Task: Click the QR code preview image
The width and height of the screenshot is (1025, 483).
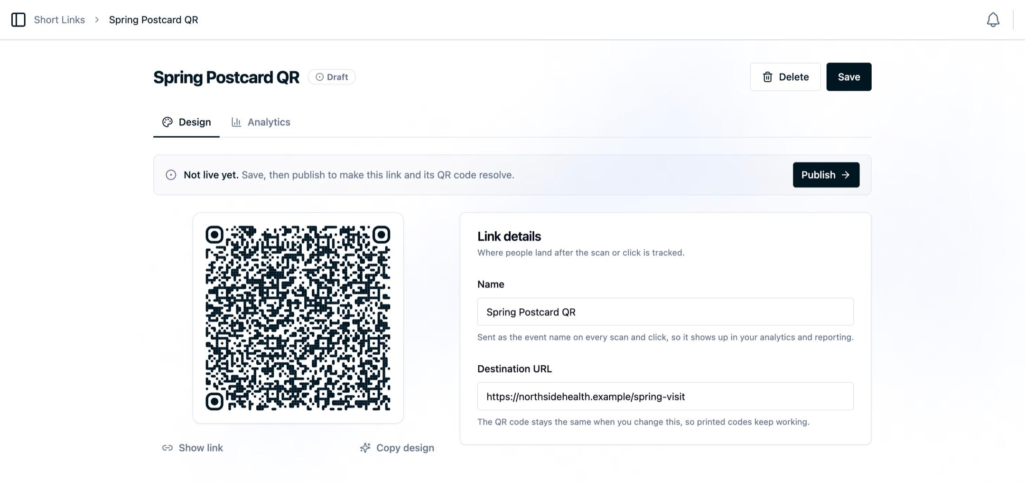Action: pos(298,318)
